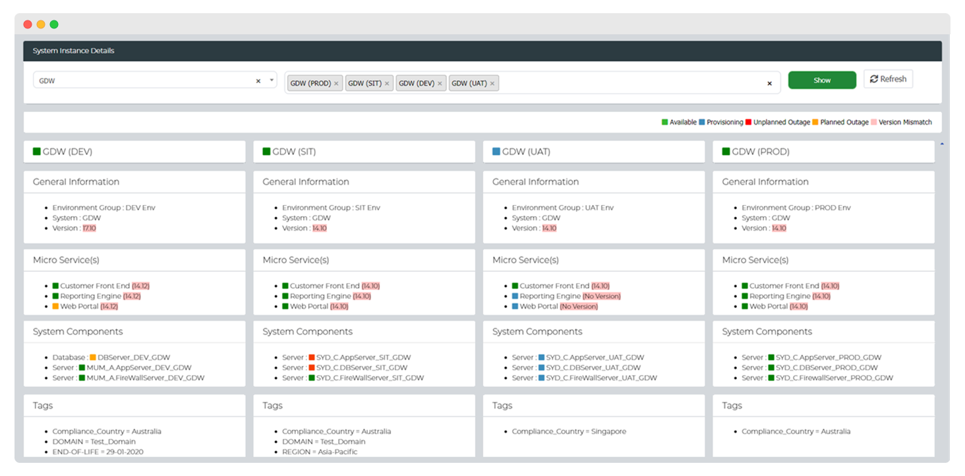Clear all selected instances

click(769, 84)
